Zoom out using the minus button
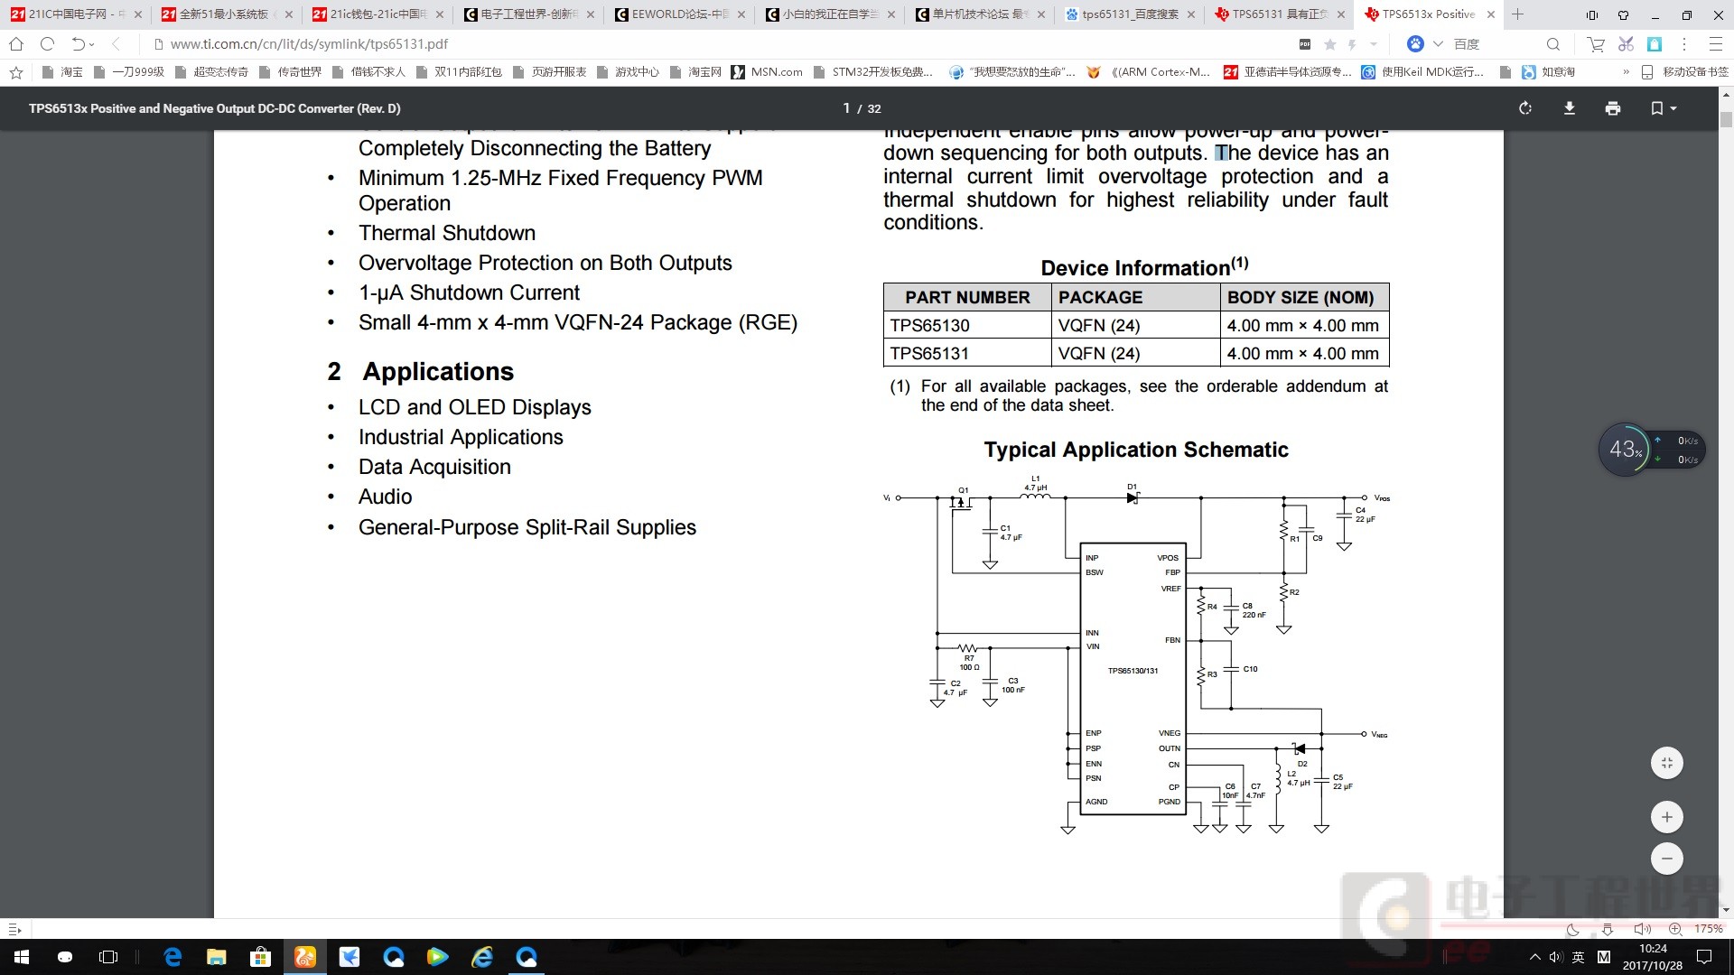Viewport: 1734px width, 975px height. pos(1667,858)
